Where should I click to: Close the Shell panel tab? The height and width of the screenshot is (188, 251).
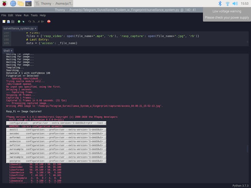(11, 50)
